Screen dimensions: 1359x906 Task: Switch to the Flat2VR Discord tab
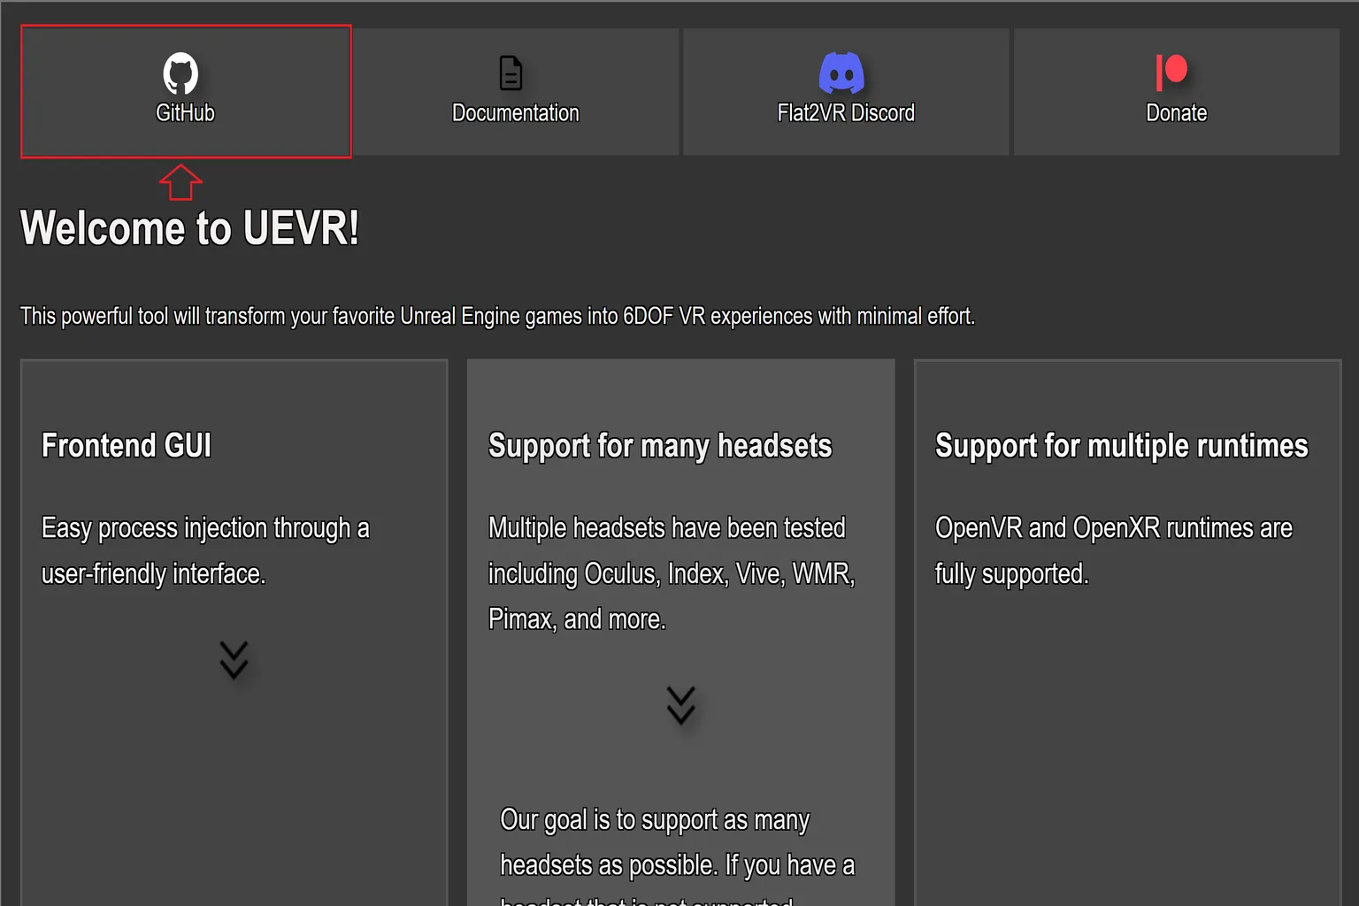tap(845, 91)
